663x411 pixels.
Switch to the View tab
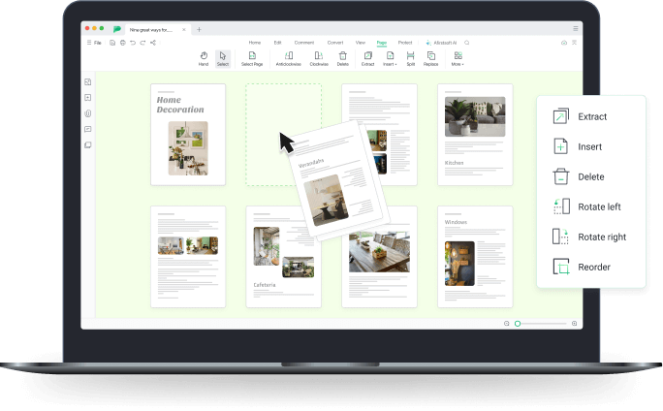(361, 43)
